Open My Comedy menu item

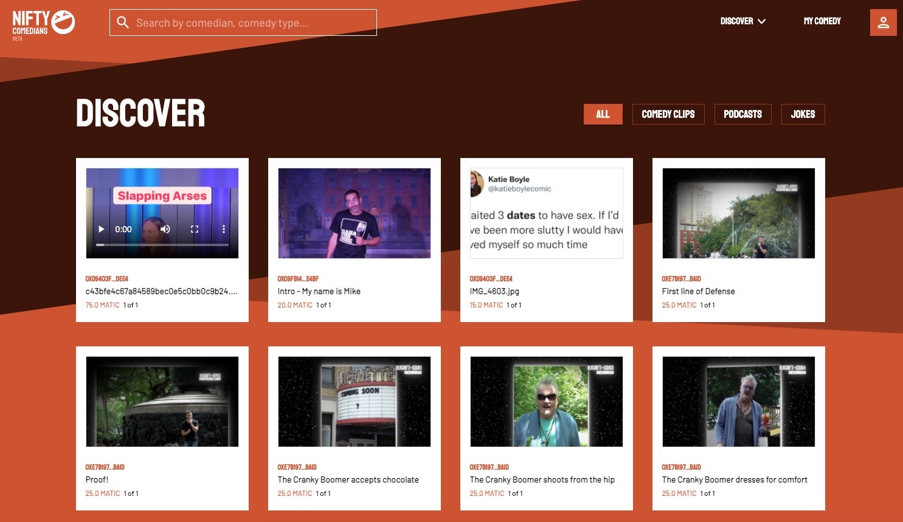click(822, 21)
